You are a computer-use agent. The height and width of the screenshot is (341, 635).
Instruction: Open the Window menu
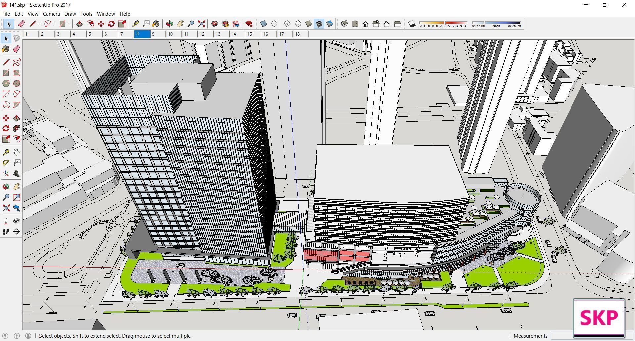pyautogui.click(x=106, y=14)
